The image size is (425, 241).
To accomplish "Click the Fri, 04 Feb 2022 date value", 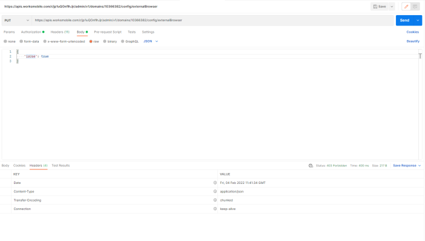I will click(x=243, y=183).
